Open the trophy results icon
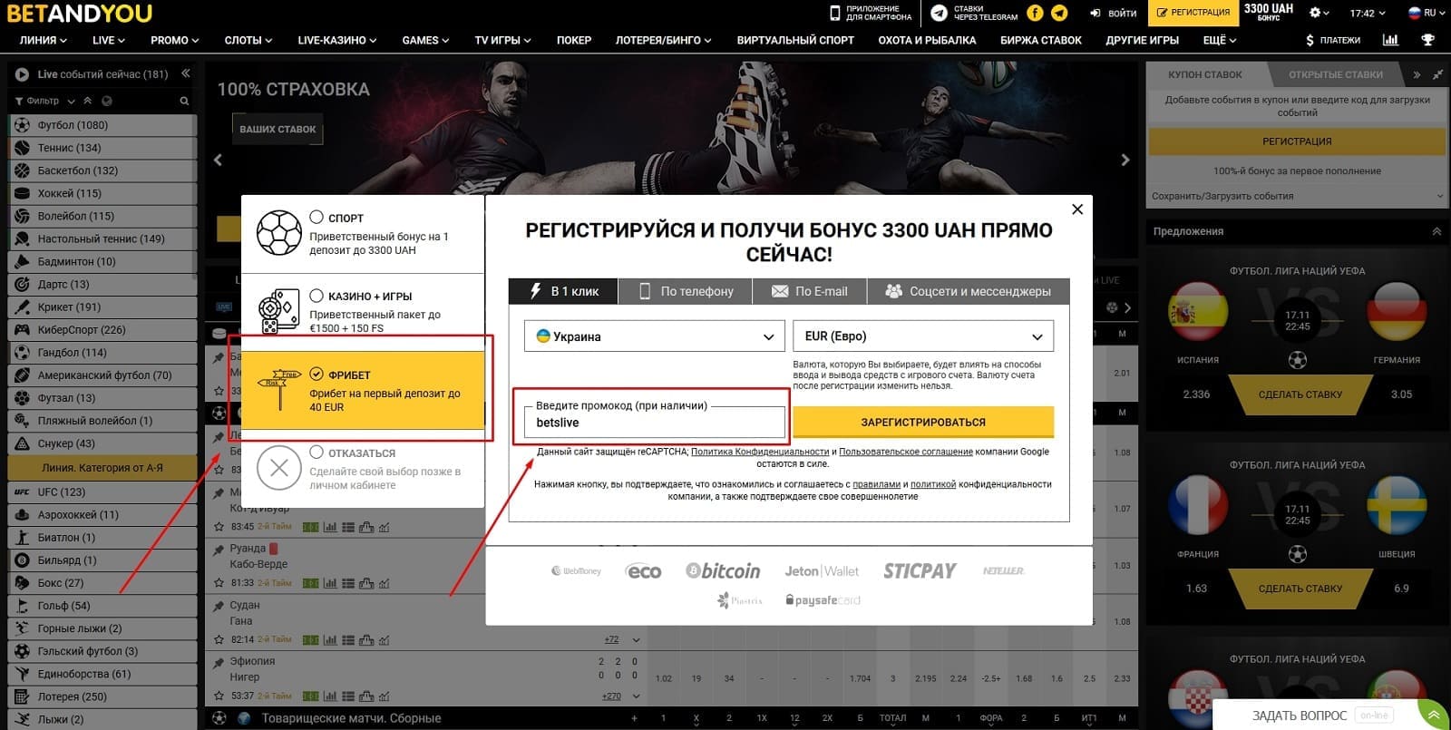 (1428, 40)
